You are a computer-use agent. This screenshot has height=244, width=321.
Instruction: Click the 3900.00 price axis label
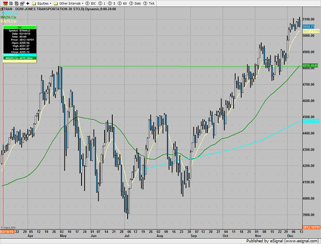click(x=309, y=215)
